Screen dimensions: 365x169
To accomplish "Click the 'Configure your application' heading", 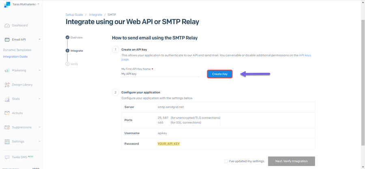I will 141,93.
